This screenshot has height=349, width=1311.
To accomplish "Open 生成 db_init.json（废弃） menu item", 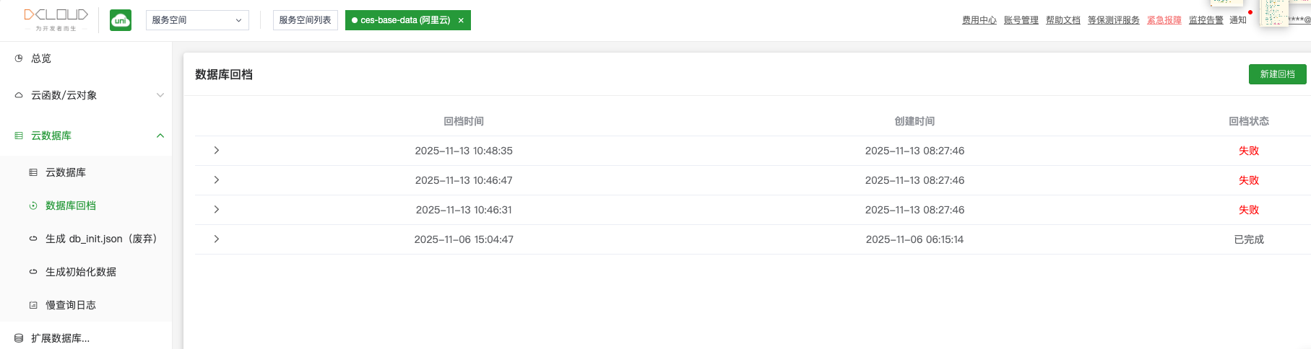I will pos(101,239).
